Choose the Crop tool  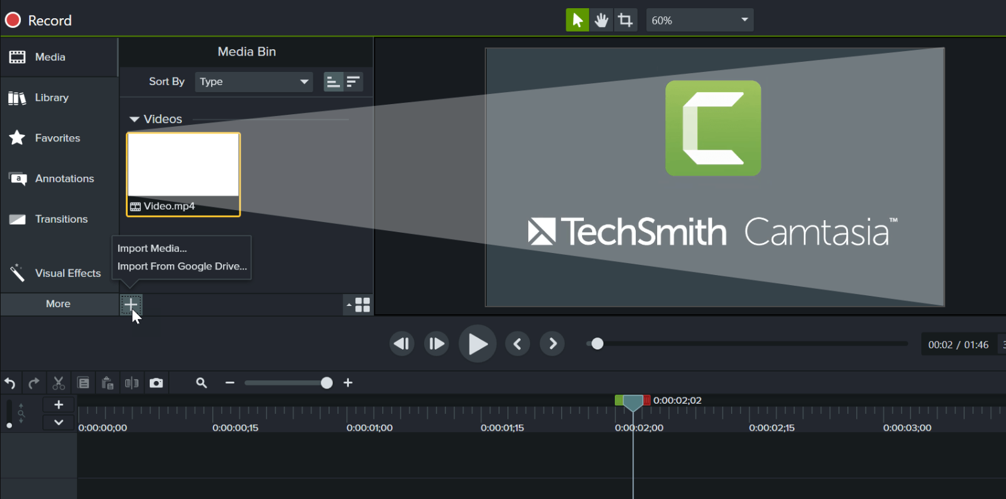coord(626,20)
